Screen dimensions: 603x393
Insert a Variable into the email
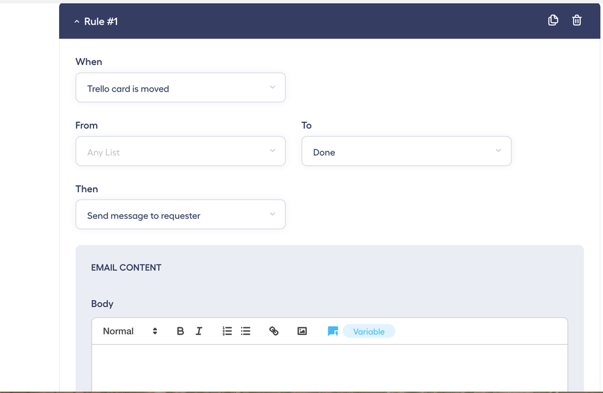[x=369, y=332]
